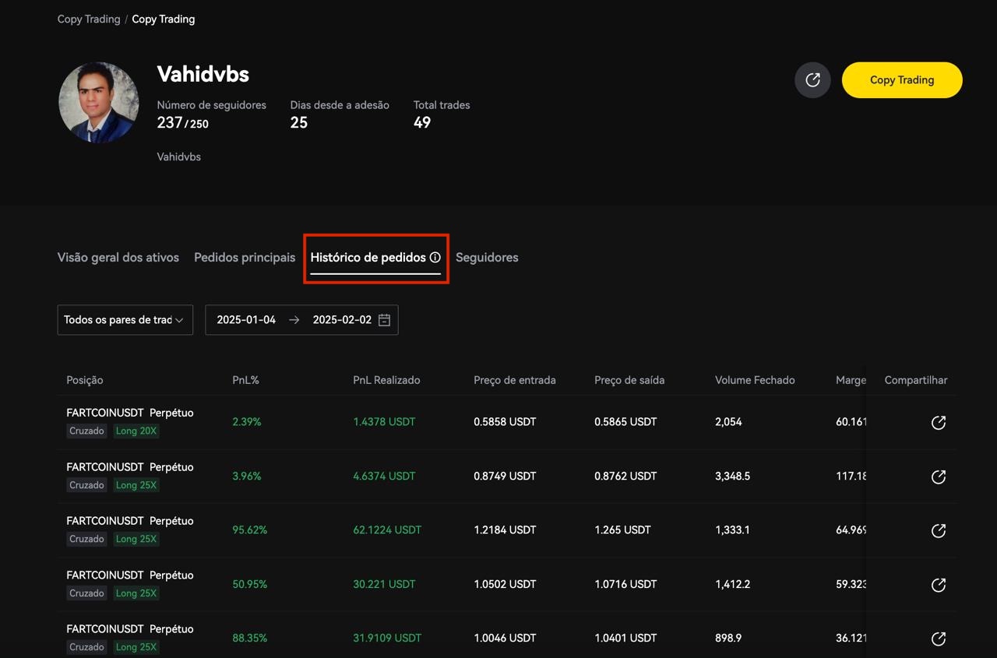Click the share icon next to Copy Trading
The image size is (997, 658).
[x=812, y=80]
